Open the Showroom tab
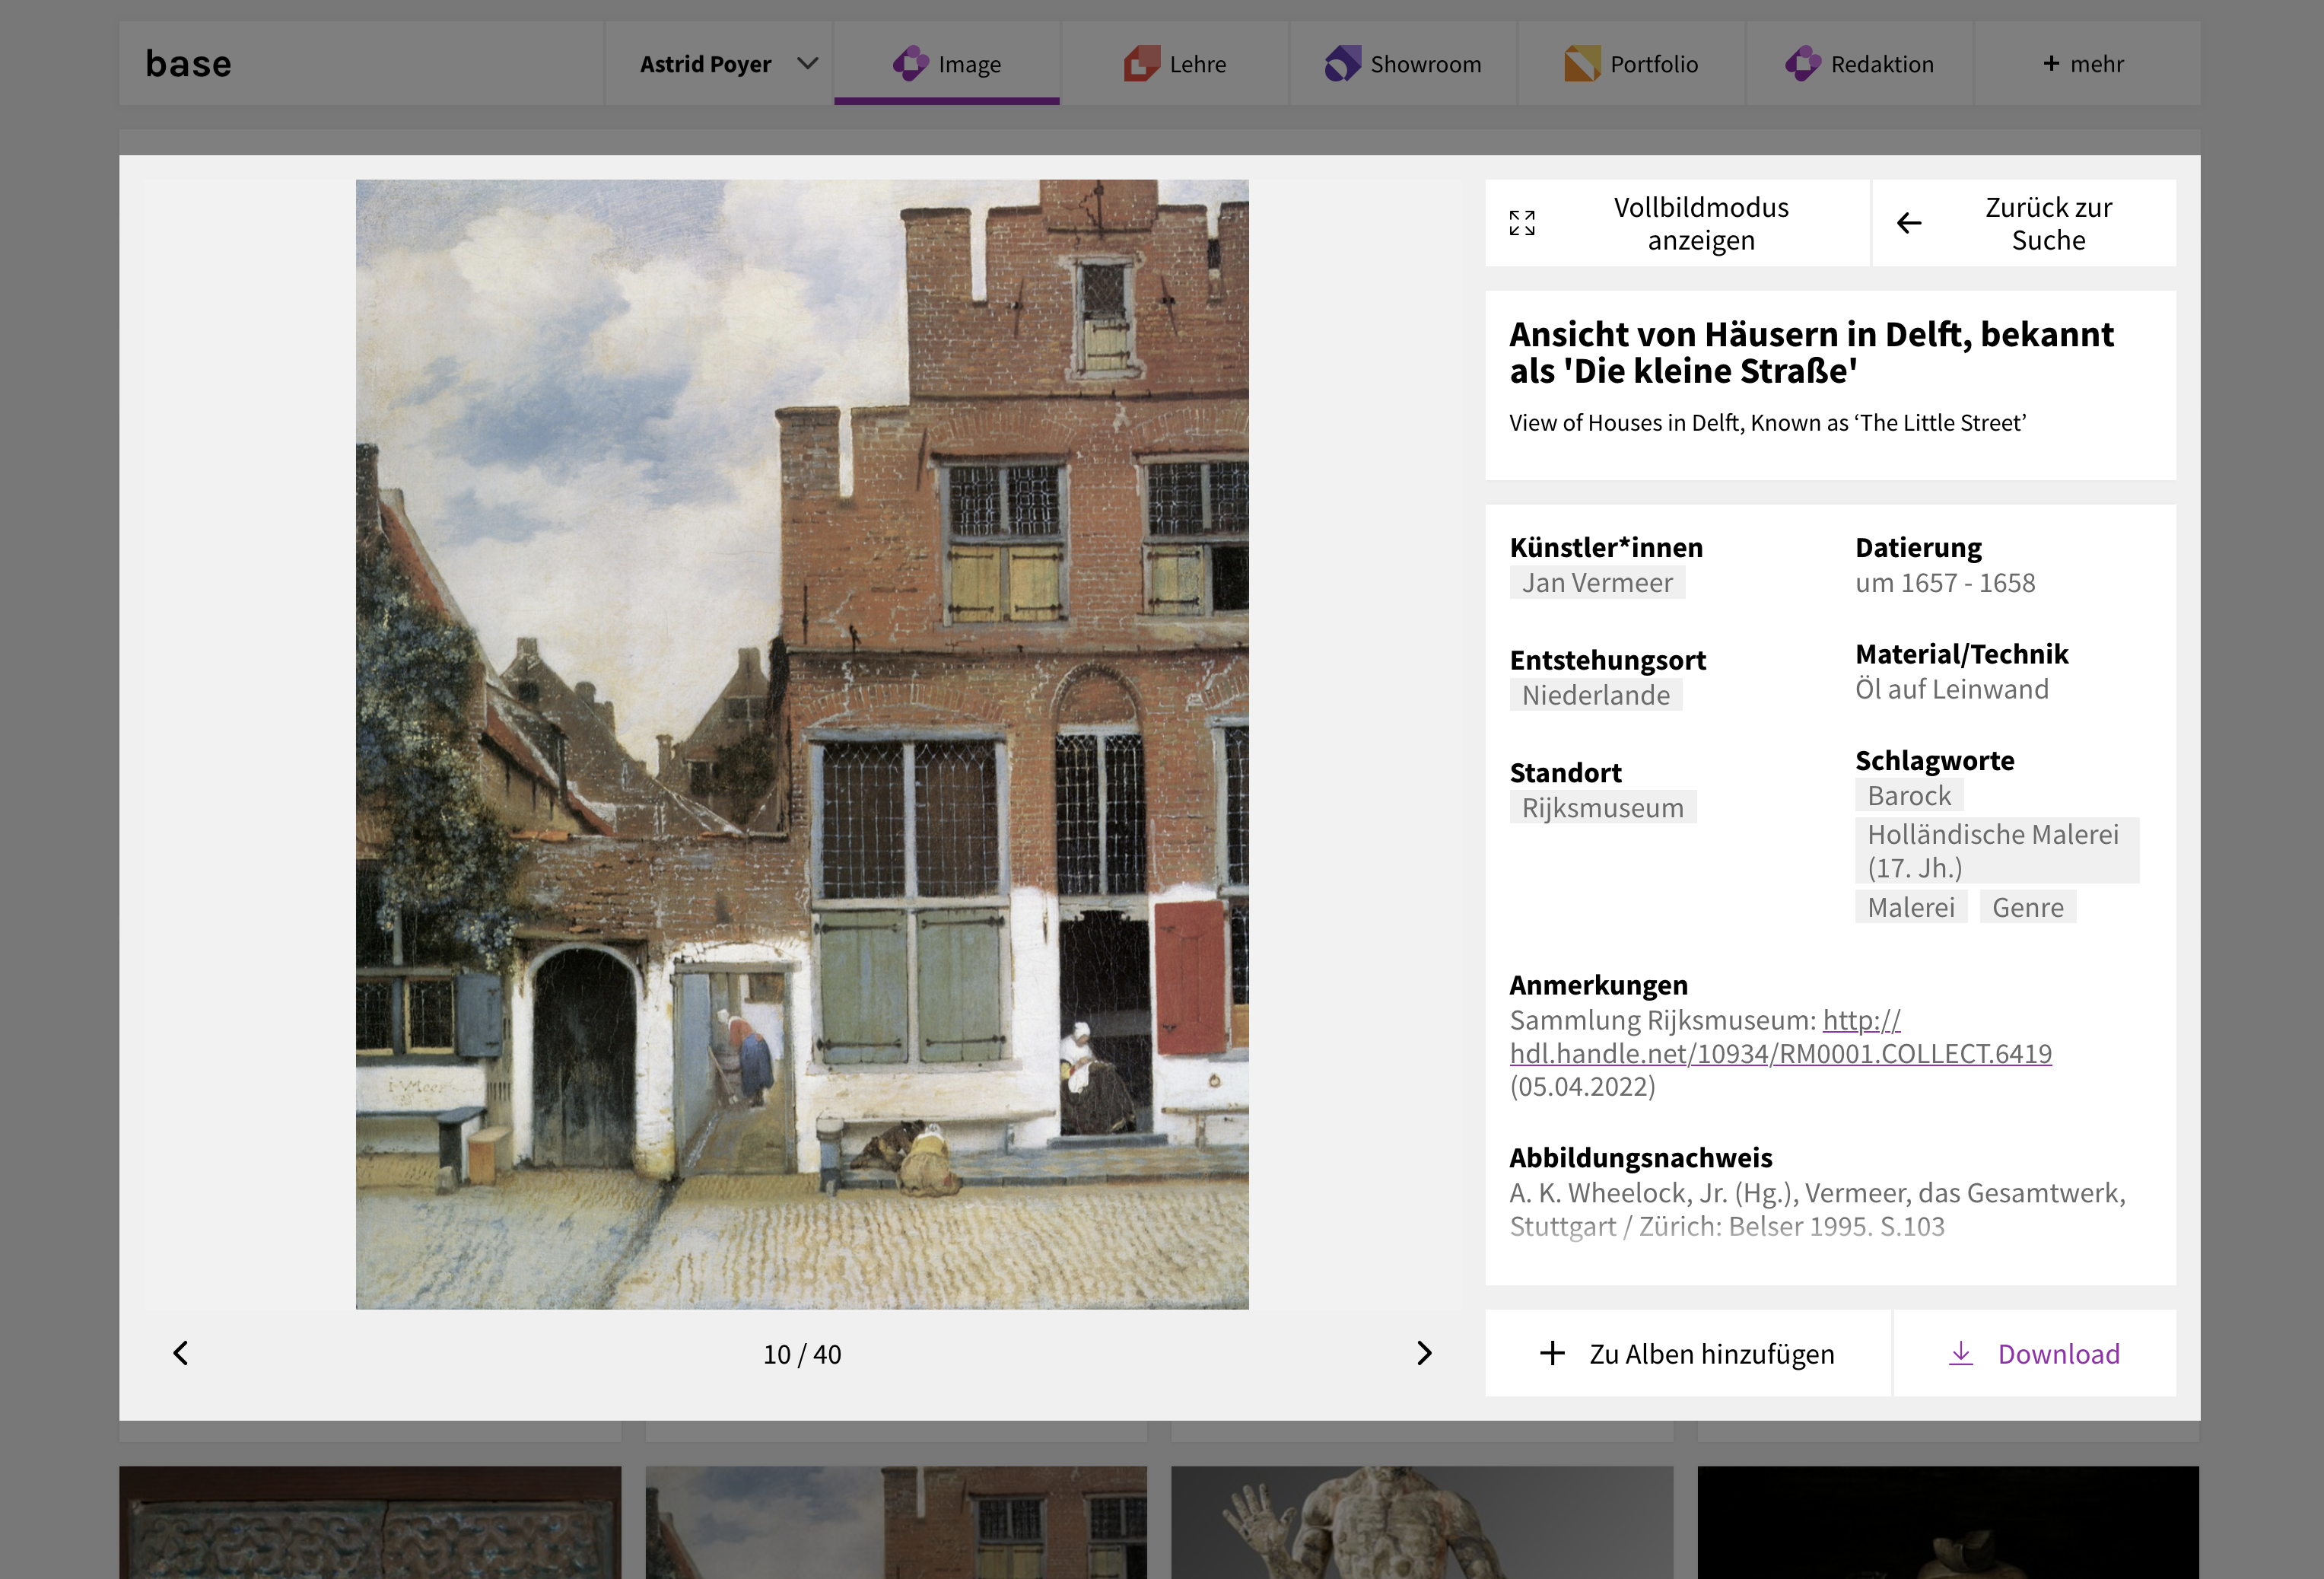The width and height of the screenshot is (2324, 1579). [1403, 64]
